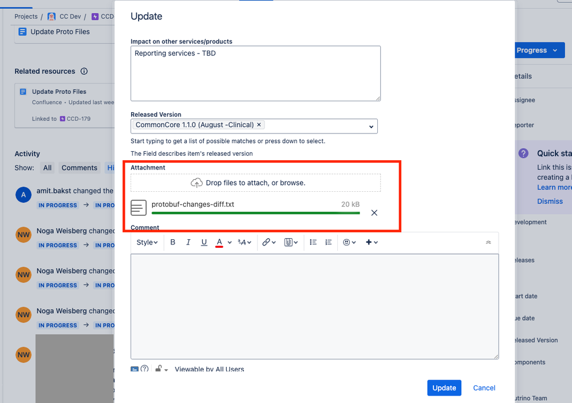The image size is (572, 403).
Task: Open the comment visibility lock dropdown
Action: coord(161,369)
